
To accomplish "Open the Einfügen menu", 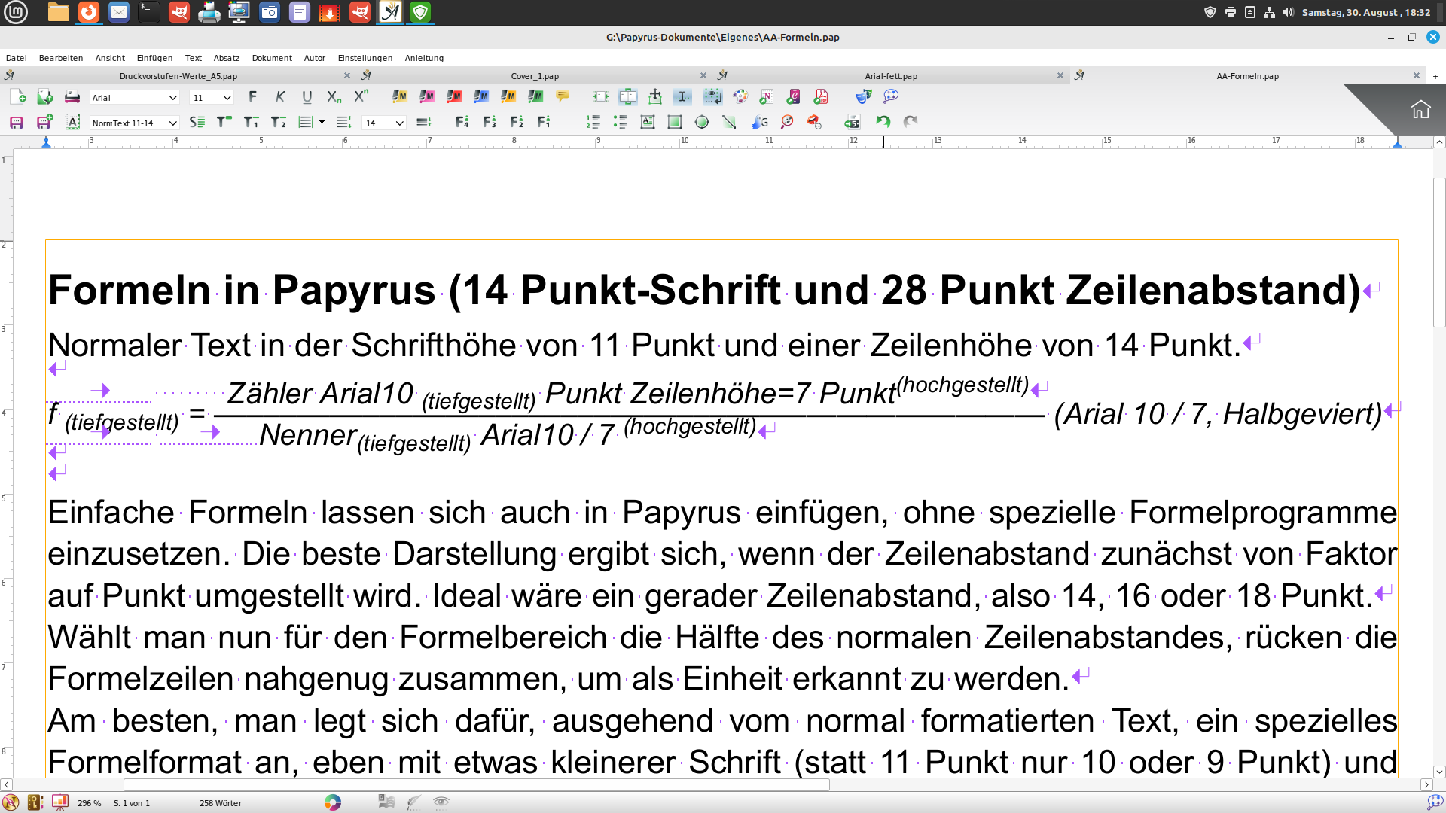I will pos(154,58).
